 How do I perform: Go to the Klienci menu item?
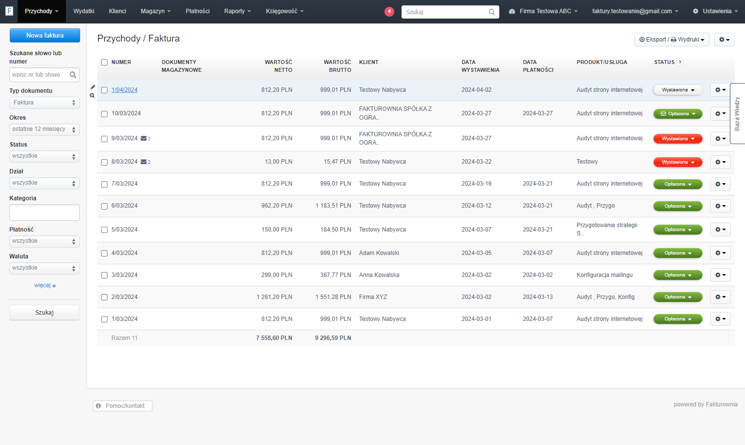[117, 11]
